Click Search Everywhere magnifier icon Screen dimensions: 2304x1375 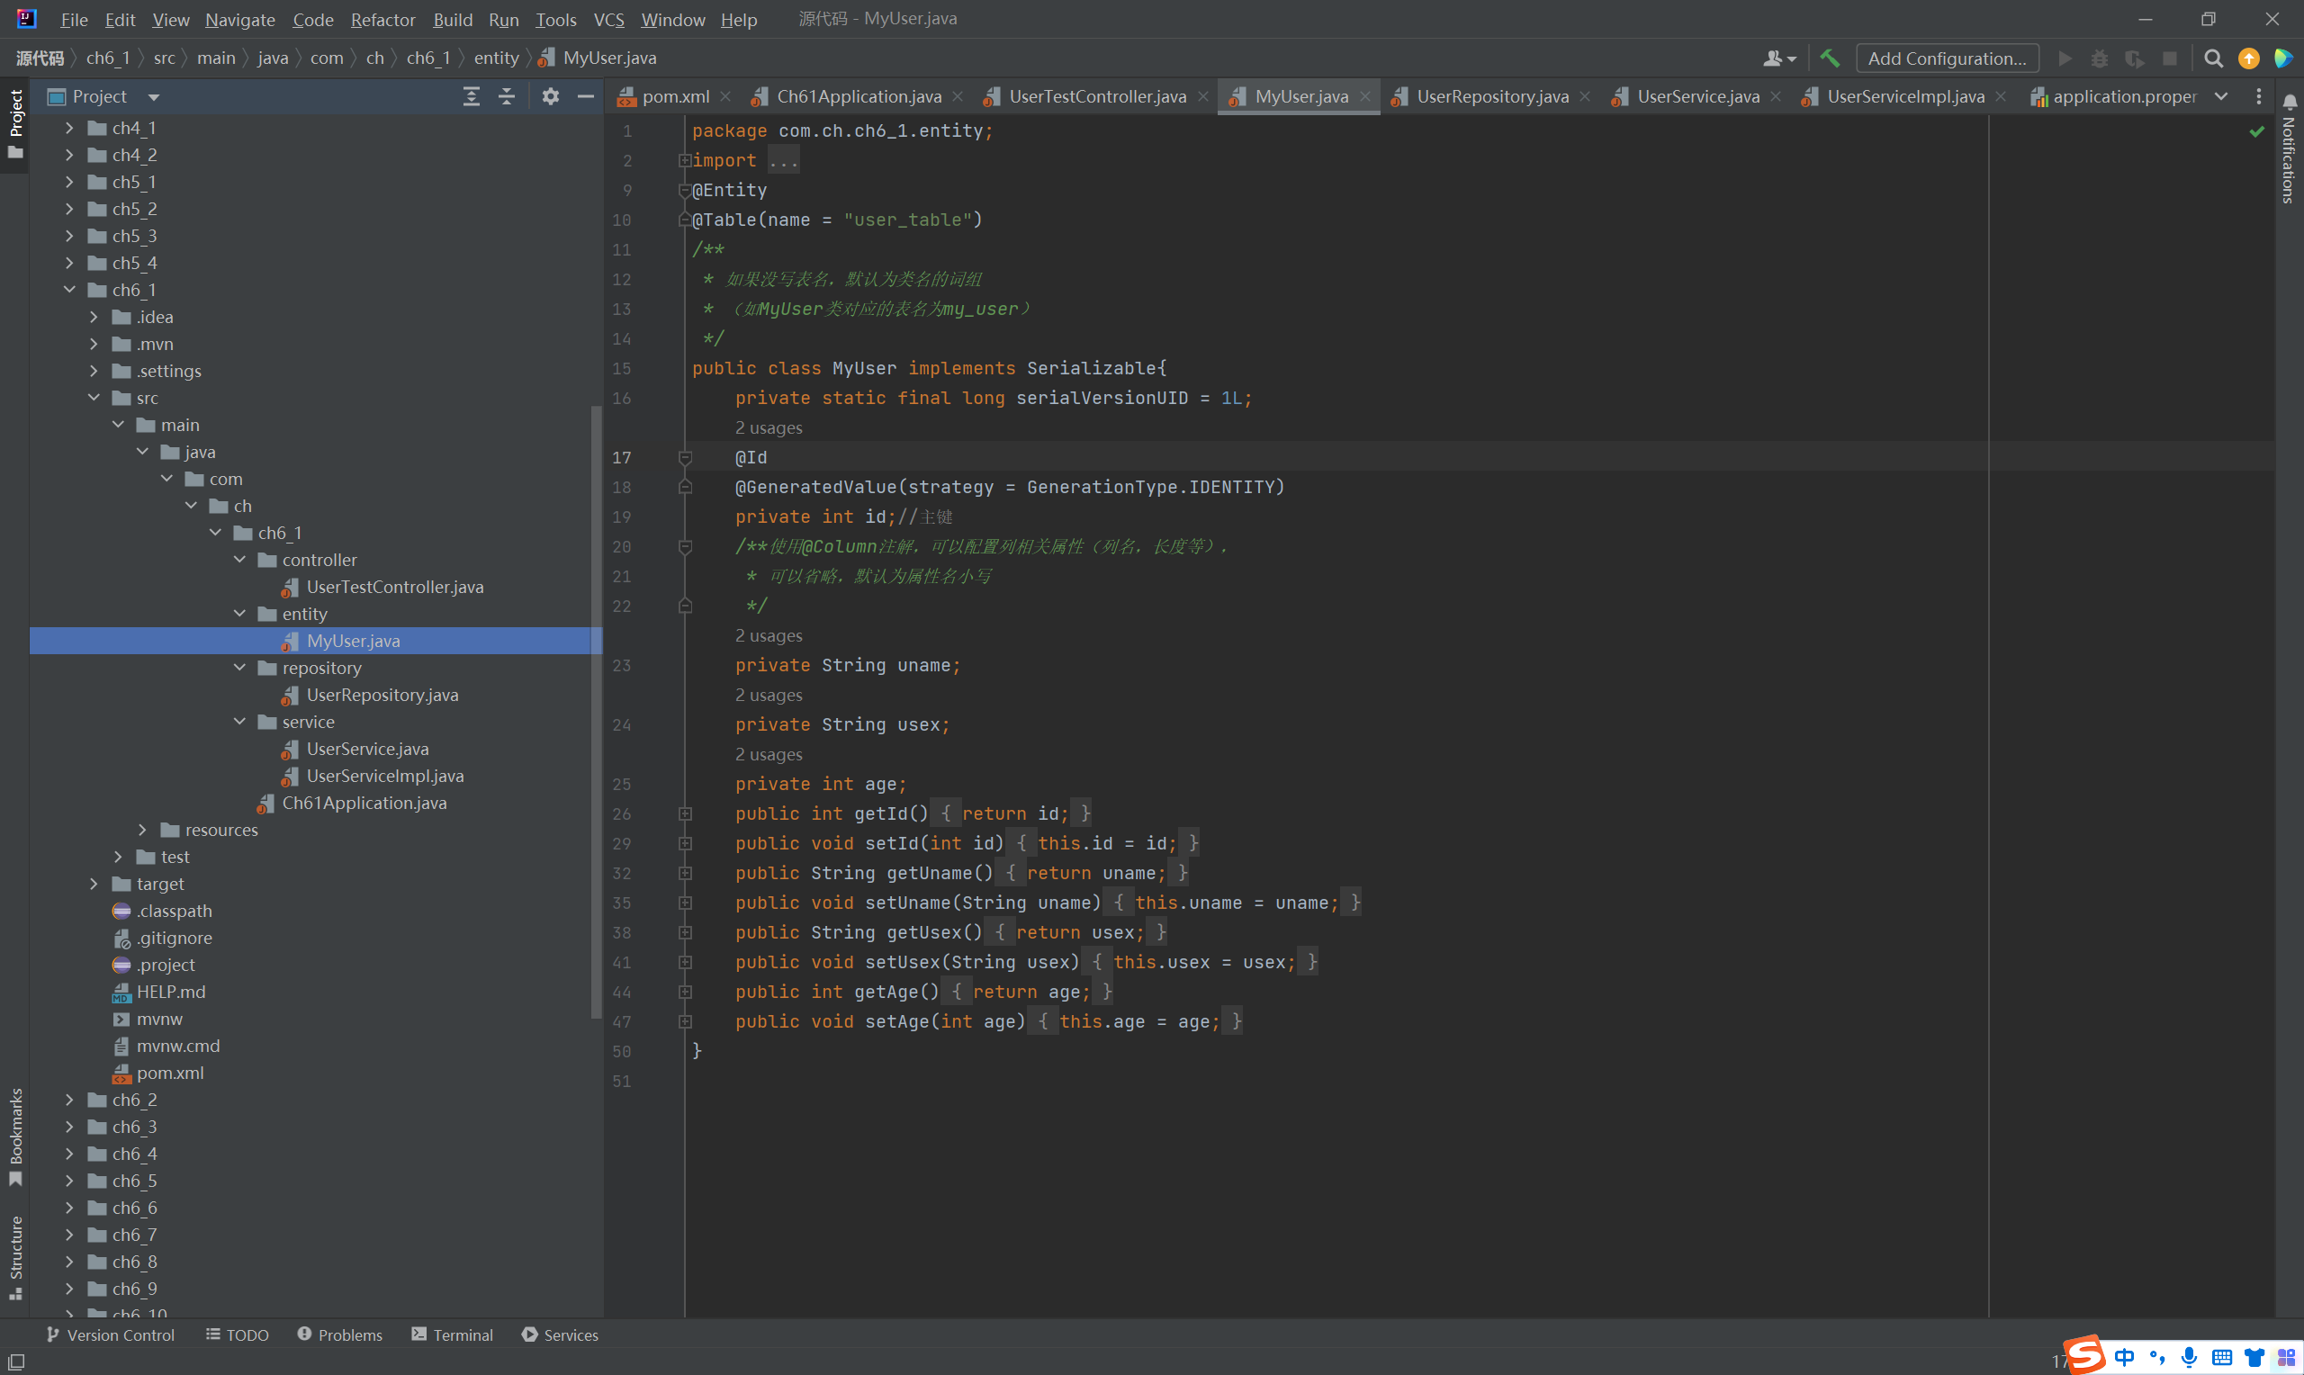coord(2213,58)
